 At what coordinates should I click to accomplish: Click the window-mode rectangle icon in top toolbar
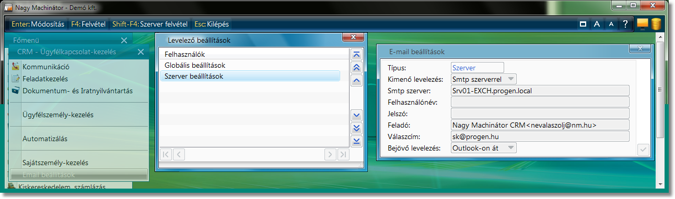(x=583, y=24)
